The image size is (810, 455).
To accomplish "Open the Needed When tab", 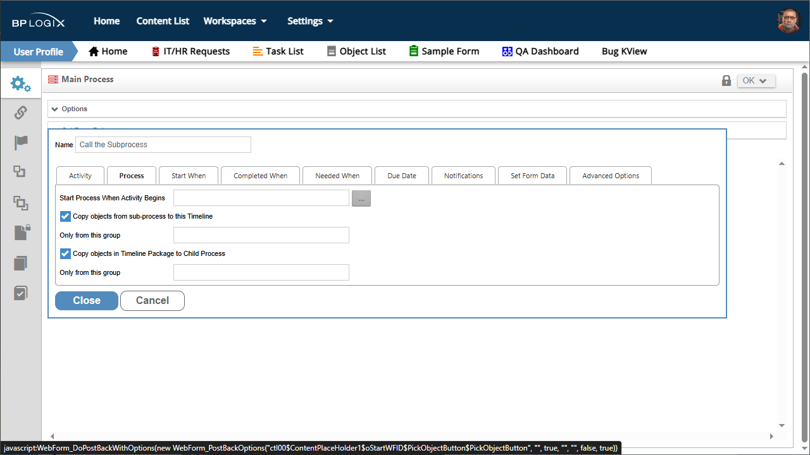I will coord(337,176).
